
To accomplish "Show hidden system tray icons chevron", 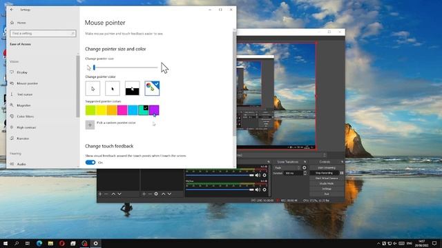I will point(378,243).
